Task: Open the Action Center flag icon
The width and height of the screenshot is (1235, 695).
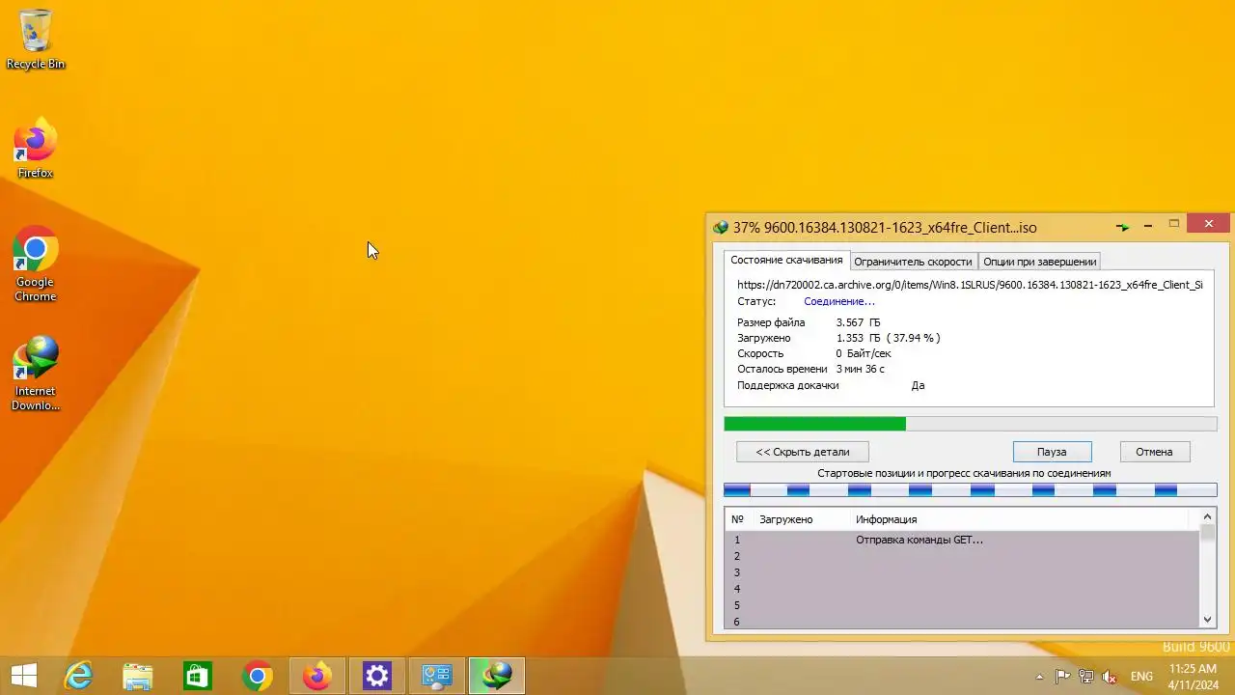Action: (1062, 677)
